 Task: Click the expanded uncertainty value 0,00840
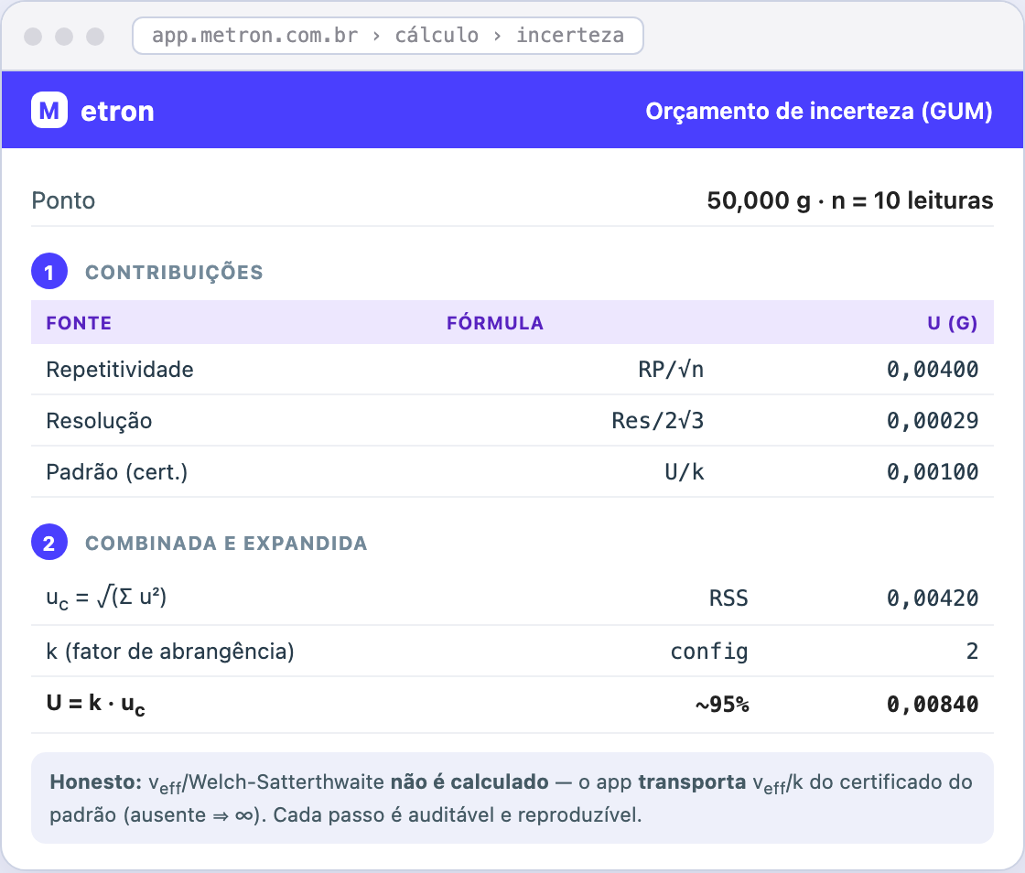click(x=933, y=705)
